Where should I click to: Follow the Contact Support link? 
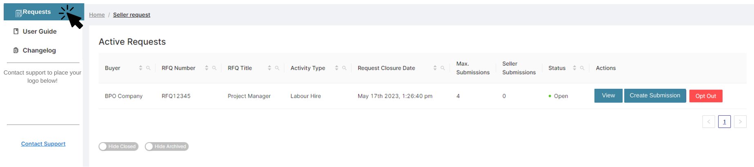43,144
